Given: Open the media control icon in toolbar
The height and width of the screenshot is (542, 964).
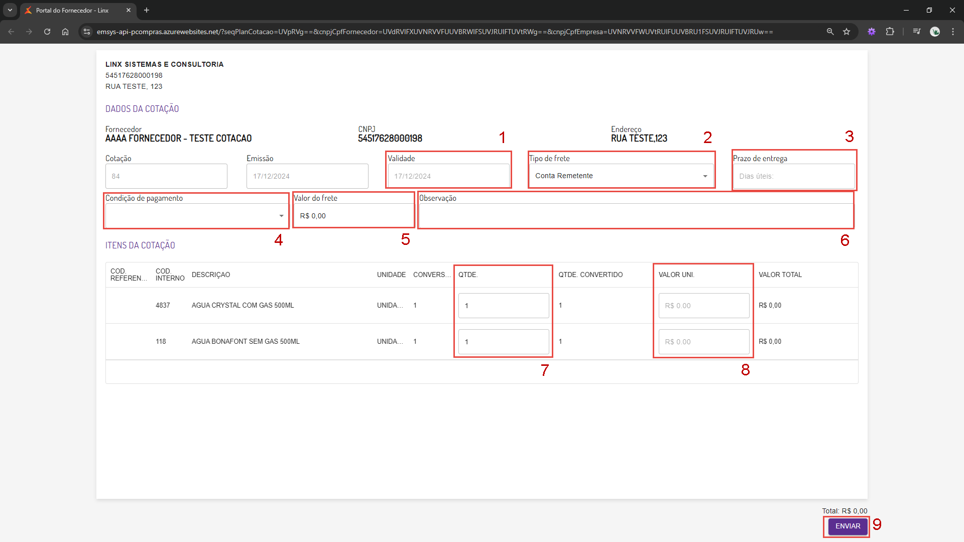Looking at the screenshot, I should (x=917, y=32).
